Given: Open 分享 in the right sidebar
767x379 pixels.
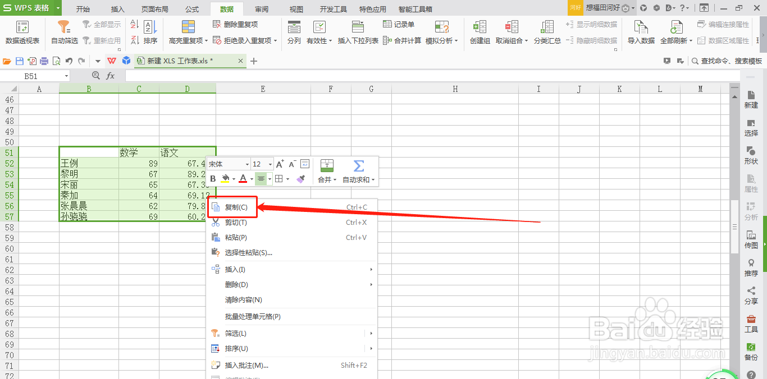Looking at the screenshot, I should [x=751, y=295].
